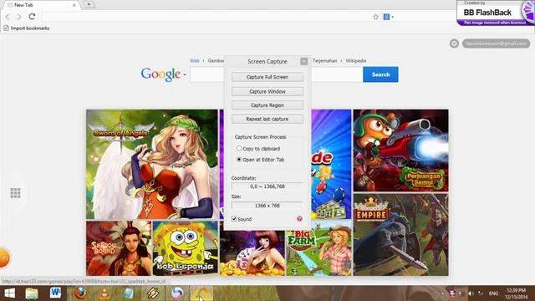Open the taskbar clock and date
Screen dimensions: 535x301
(x=517, y=293)
